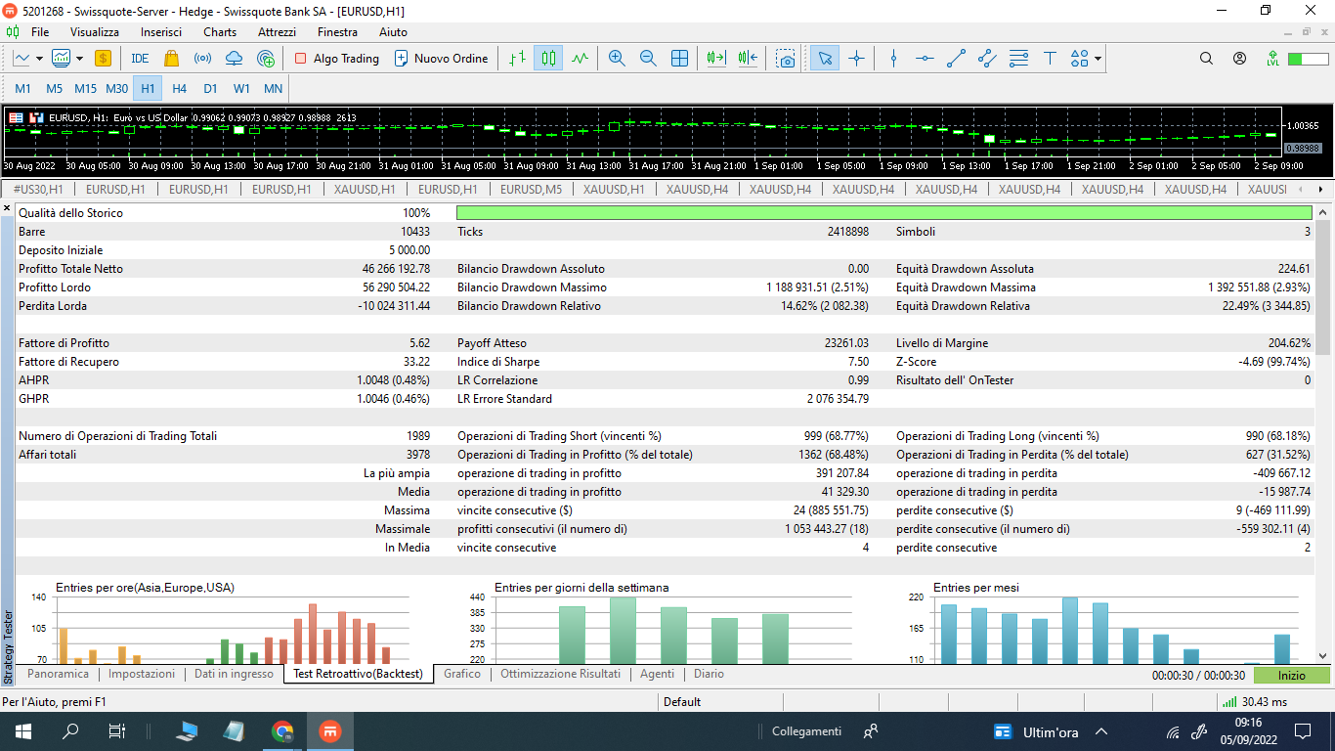Zoom in on the chart
The width and height of the screenshot is (1335, 751).
pyautogui.click(x=617, y=59)
